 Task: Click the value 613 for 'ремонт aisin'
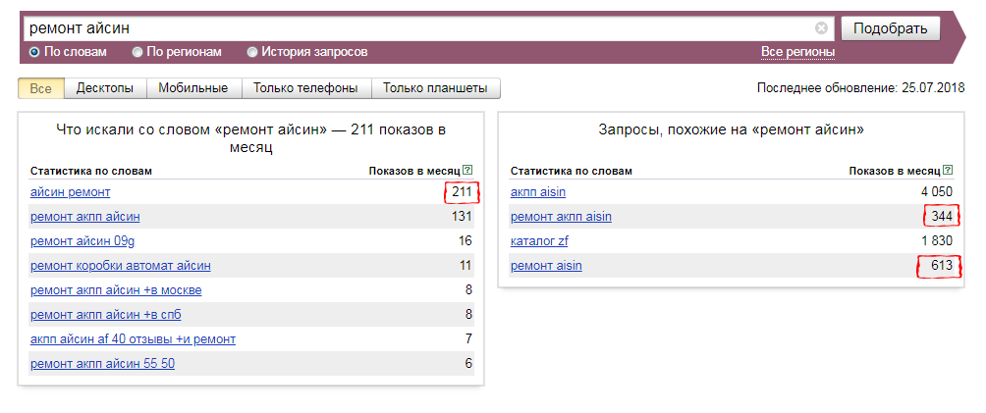(942, 266)
